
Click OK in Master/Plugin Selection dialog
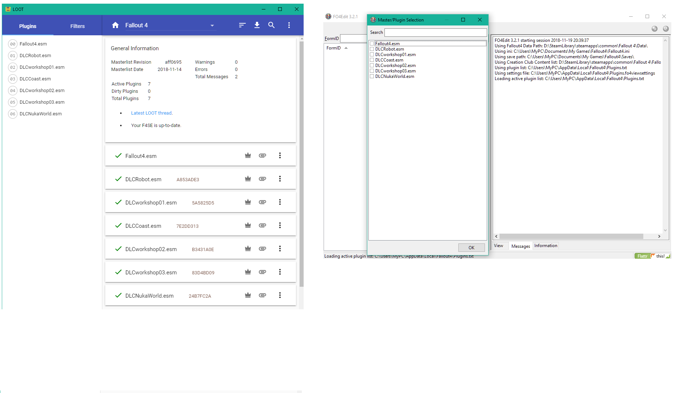471,247
